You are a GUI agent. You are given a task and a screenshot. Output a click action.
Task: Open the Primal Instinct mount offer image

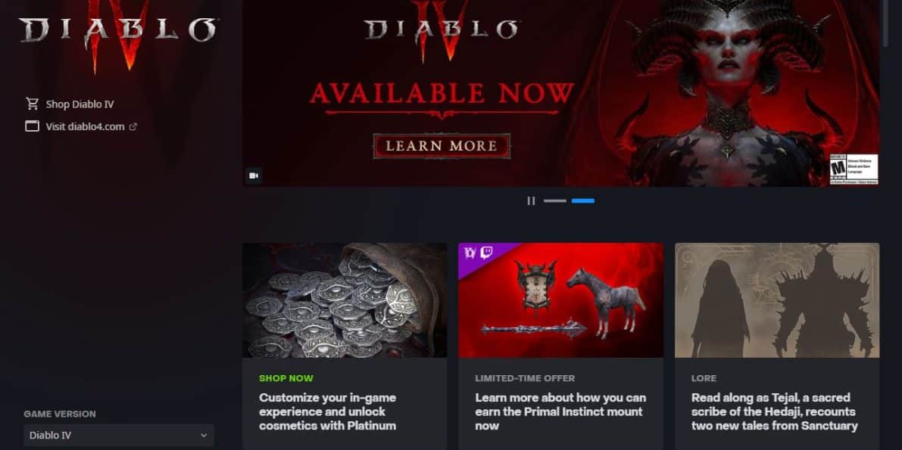click(x=561, y=300)
